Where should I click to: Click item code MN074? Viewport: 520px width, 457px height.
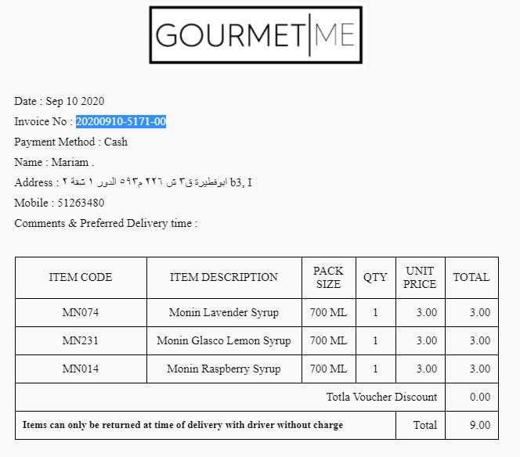click(x=81, y=312)
